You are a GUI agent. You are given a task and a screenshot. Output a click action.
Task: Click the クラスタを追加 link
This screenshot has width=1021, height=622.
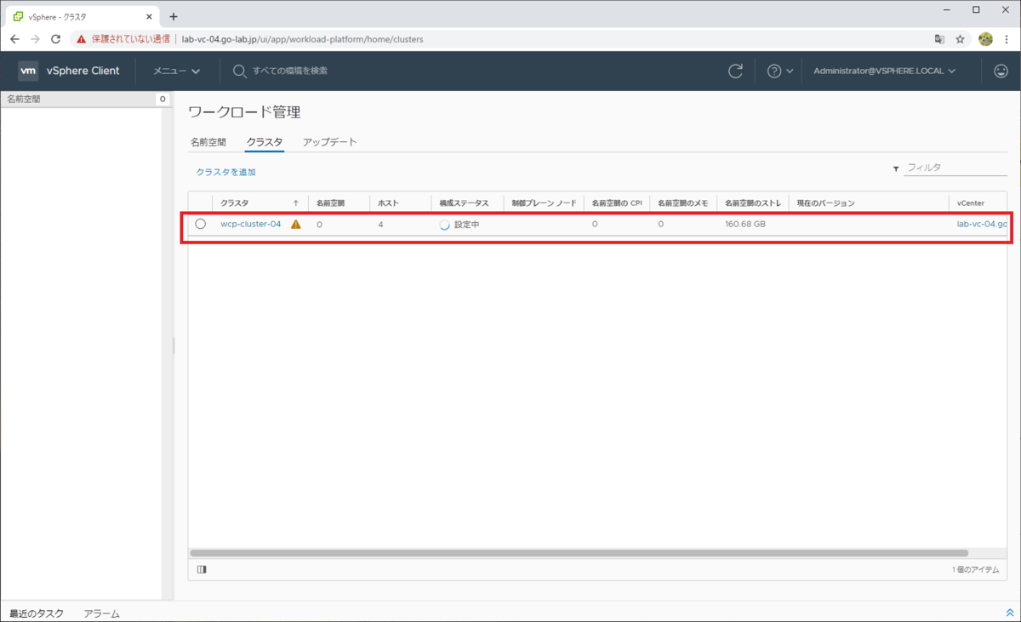(x=226, y=172)
